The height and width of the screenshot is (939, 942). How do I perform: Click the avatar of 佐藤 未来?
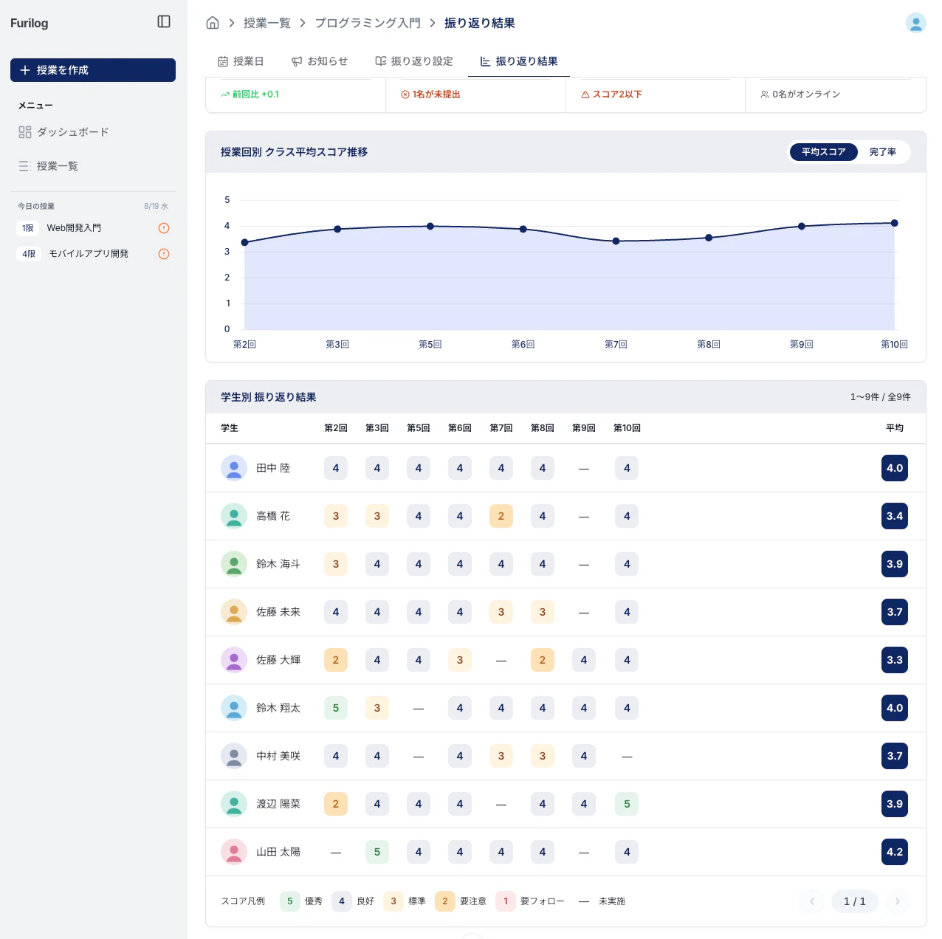click(234, 612)
